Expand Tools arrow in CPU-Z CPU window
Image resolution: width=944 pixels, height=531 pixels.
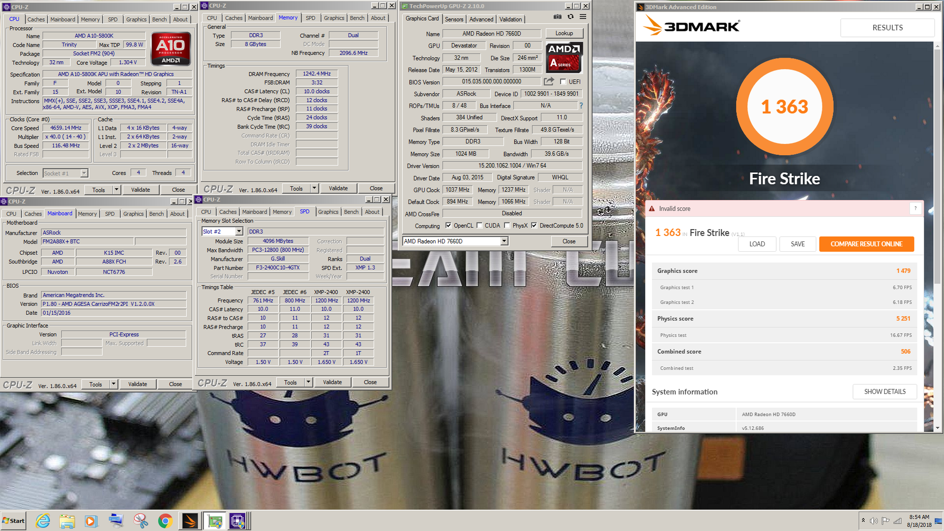coord(117,190)
